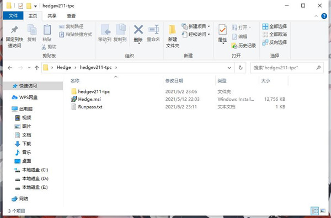Click the Properties quick access toolbar icon
Image resolution: width=331 pixels, height=218 pixels.
coord(21,6)
